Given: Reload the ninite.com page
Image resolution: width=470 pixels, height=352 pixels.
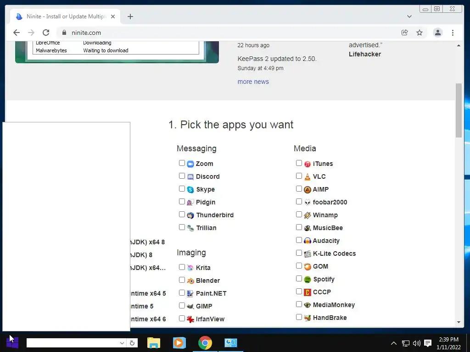Looking at the screenshot, I should point(46,33).
